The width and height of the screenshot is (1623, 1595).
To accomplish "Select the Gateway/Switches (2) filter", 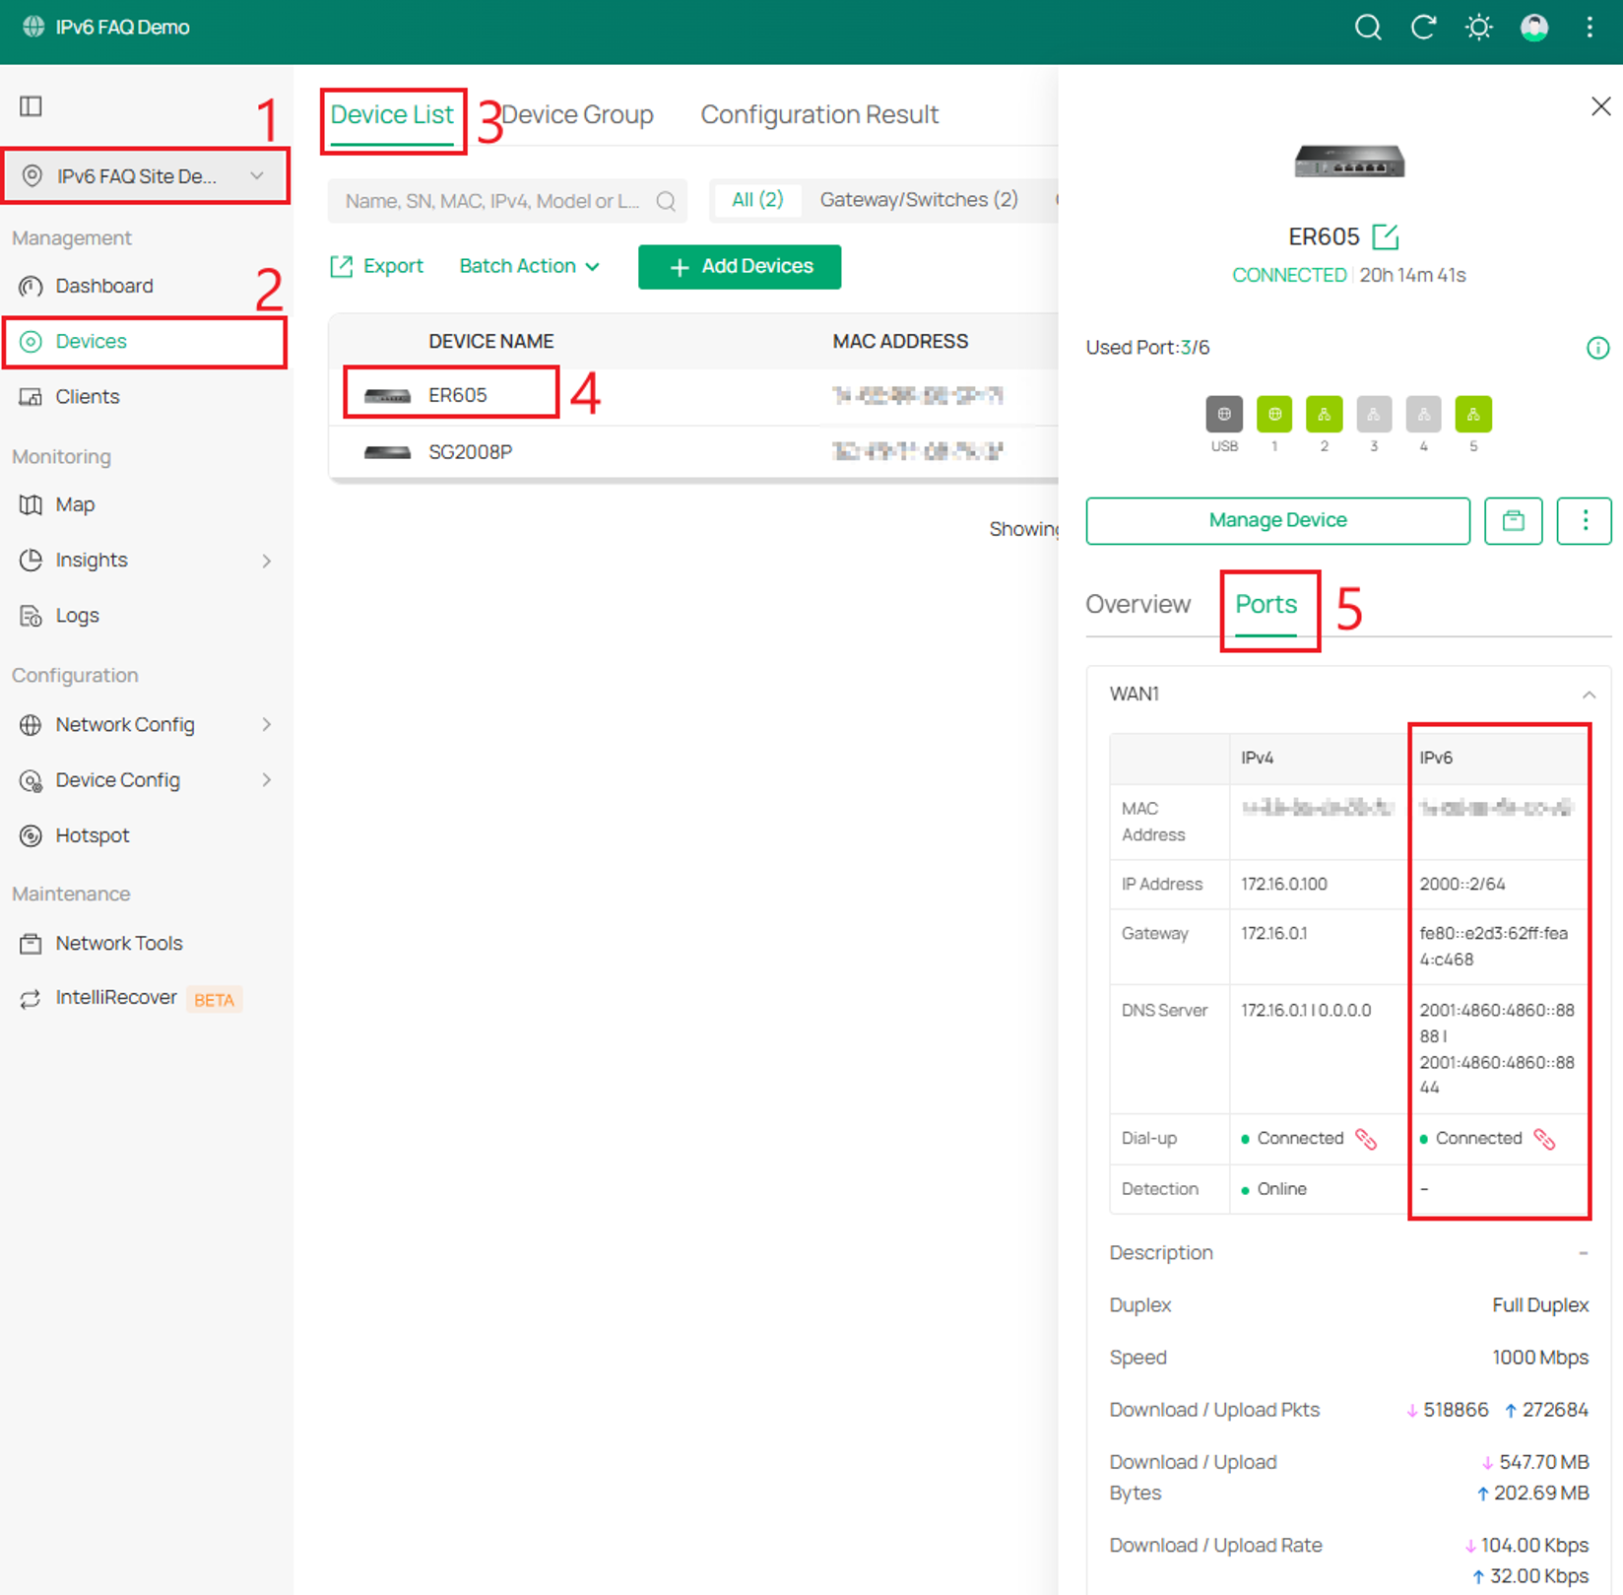I will (x=919, y=200).
